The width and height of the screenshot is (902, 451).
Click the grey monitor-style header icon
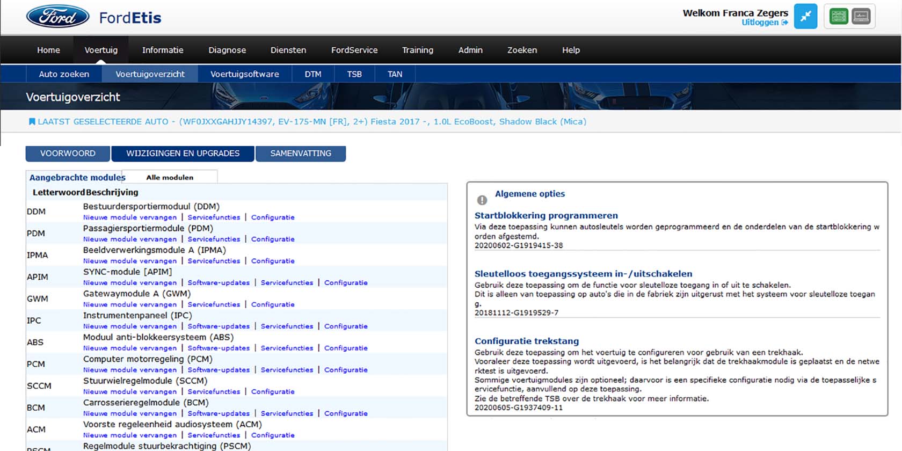(861, 17)
